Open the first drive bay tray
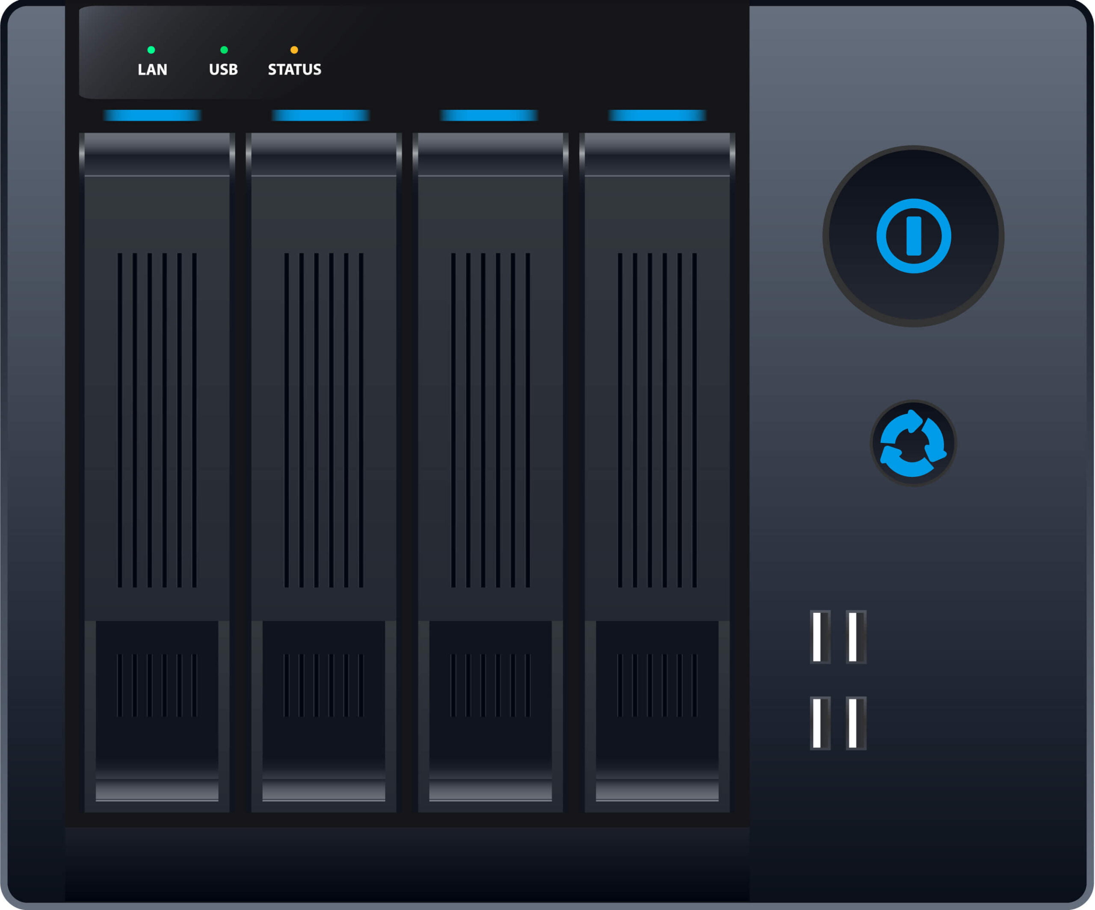Image resolution: width=1095 pixels, height=910 pixels. click(x=157, y=417)
